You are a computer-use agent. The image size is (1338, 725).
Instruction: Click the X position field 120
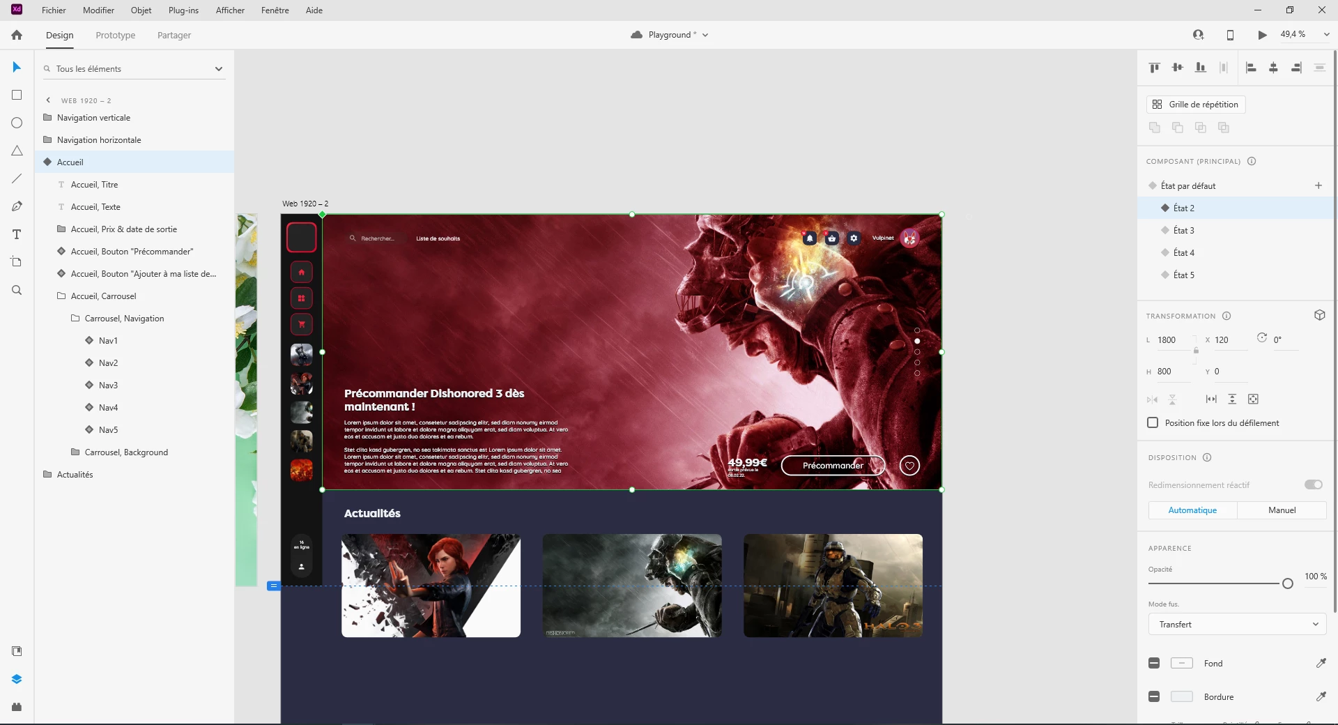coord(1230,340)
